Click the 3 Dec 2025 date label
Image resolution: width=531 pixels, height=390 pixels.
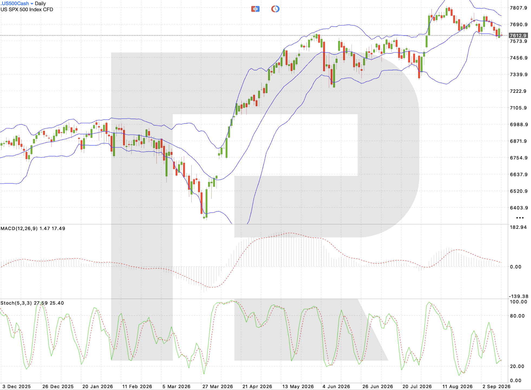17,387
